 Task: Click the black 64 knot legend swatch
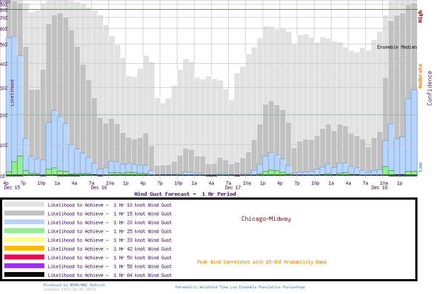coord(24,275)
